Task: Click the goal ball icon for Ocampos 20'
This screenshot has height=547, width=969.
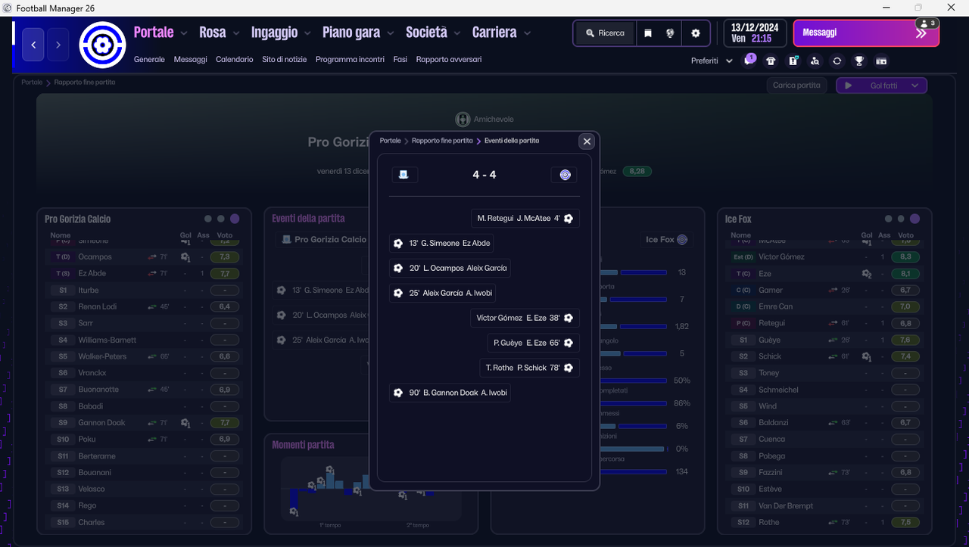Action: coord(398,269)
